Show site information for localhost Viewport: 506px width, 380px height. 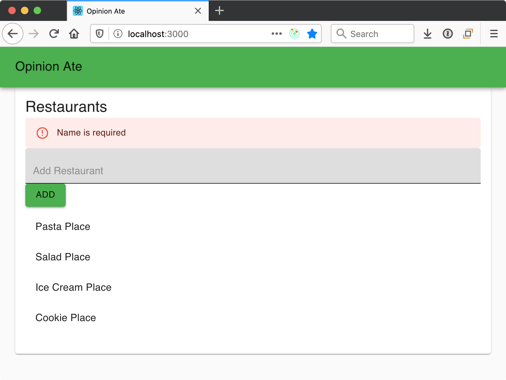click(118, 34)
